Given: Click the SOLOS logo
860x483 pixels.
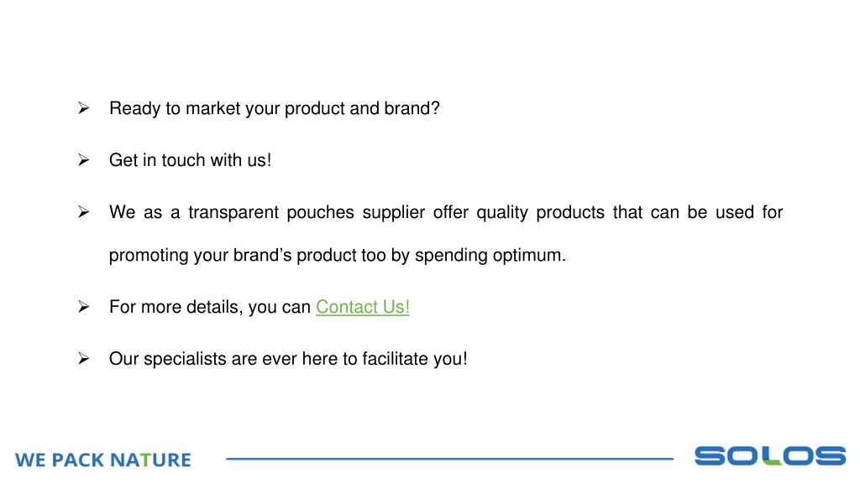Looking at the screenshot, I should pos(770,455).
